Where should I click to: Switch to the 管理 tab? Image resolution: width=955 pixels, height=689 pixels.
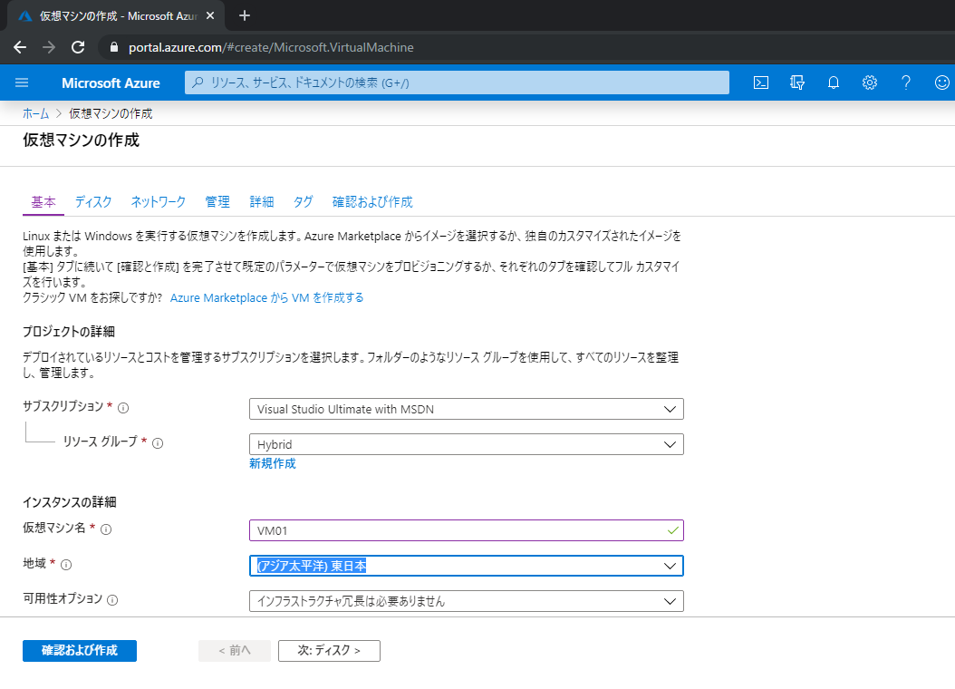(217, 202)
